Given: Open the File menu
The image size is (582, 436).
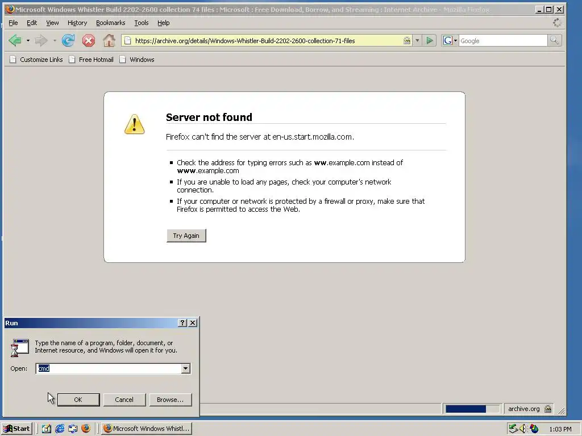Looking at the screenshot, I should tap(13, 23).
